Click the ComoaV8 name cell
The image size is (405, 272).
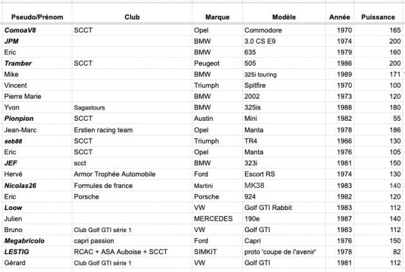(20, 30)
